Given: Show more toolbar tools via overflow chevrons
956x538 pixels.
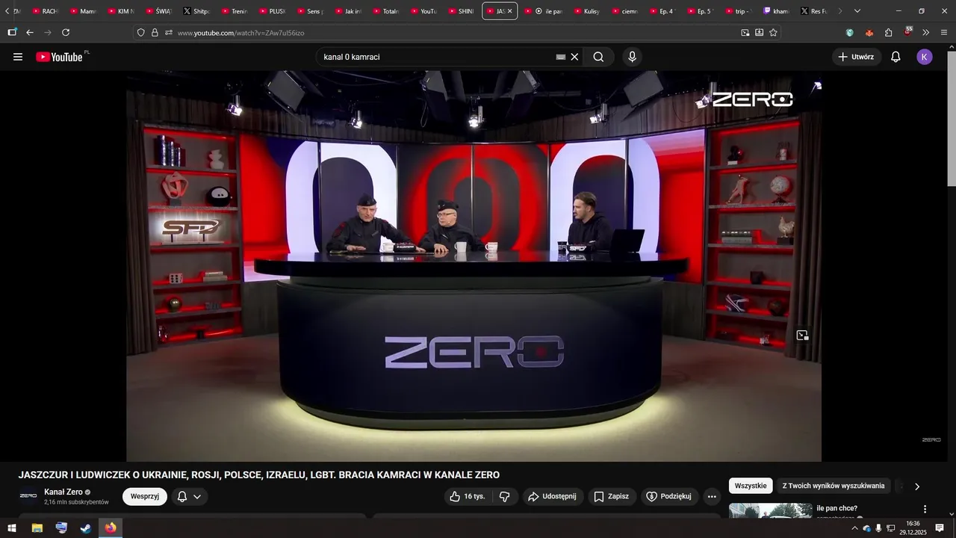Looking at the screenshot, I should click(926, 32).
